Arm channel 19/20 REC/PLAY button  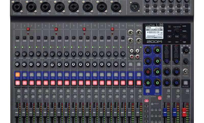(139, 83)
